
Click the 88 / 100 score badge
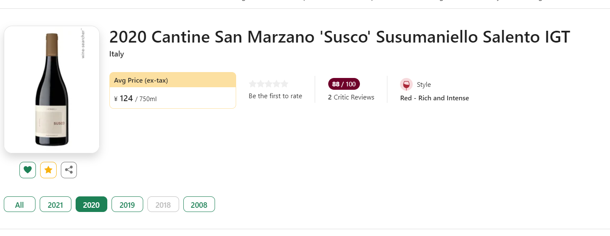[x=344, y=84]
